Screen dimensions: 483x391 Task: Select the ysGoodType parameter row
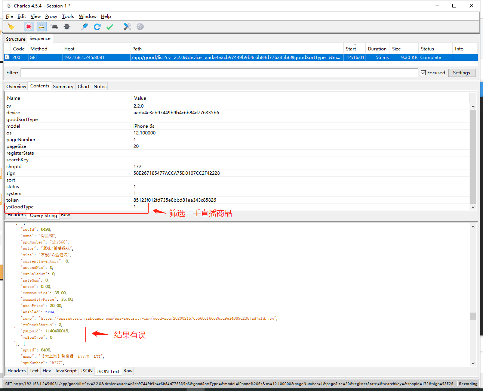click(x=237, y=207)
